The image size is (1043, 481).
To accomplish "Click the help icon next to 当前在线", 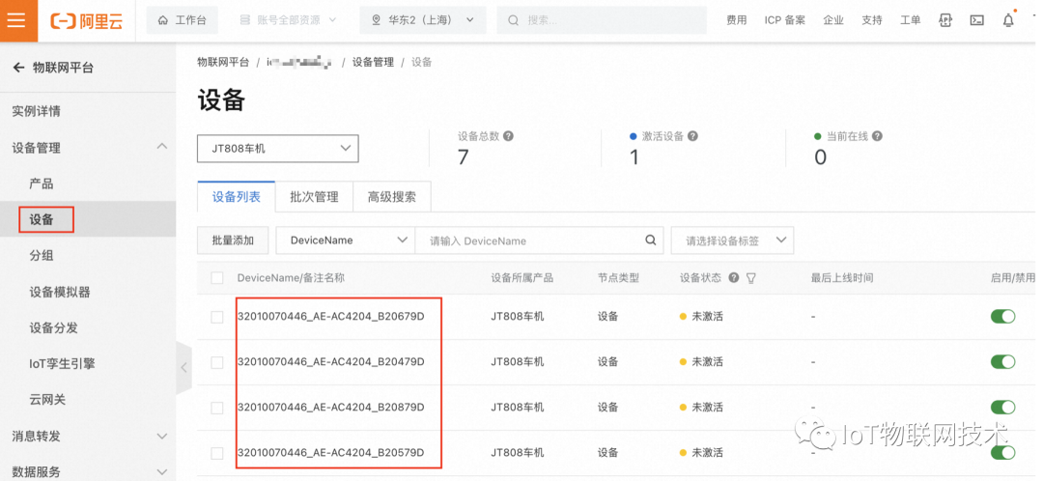I will click(877, 136).
